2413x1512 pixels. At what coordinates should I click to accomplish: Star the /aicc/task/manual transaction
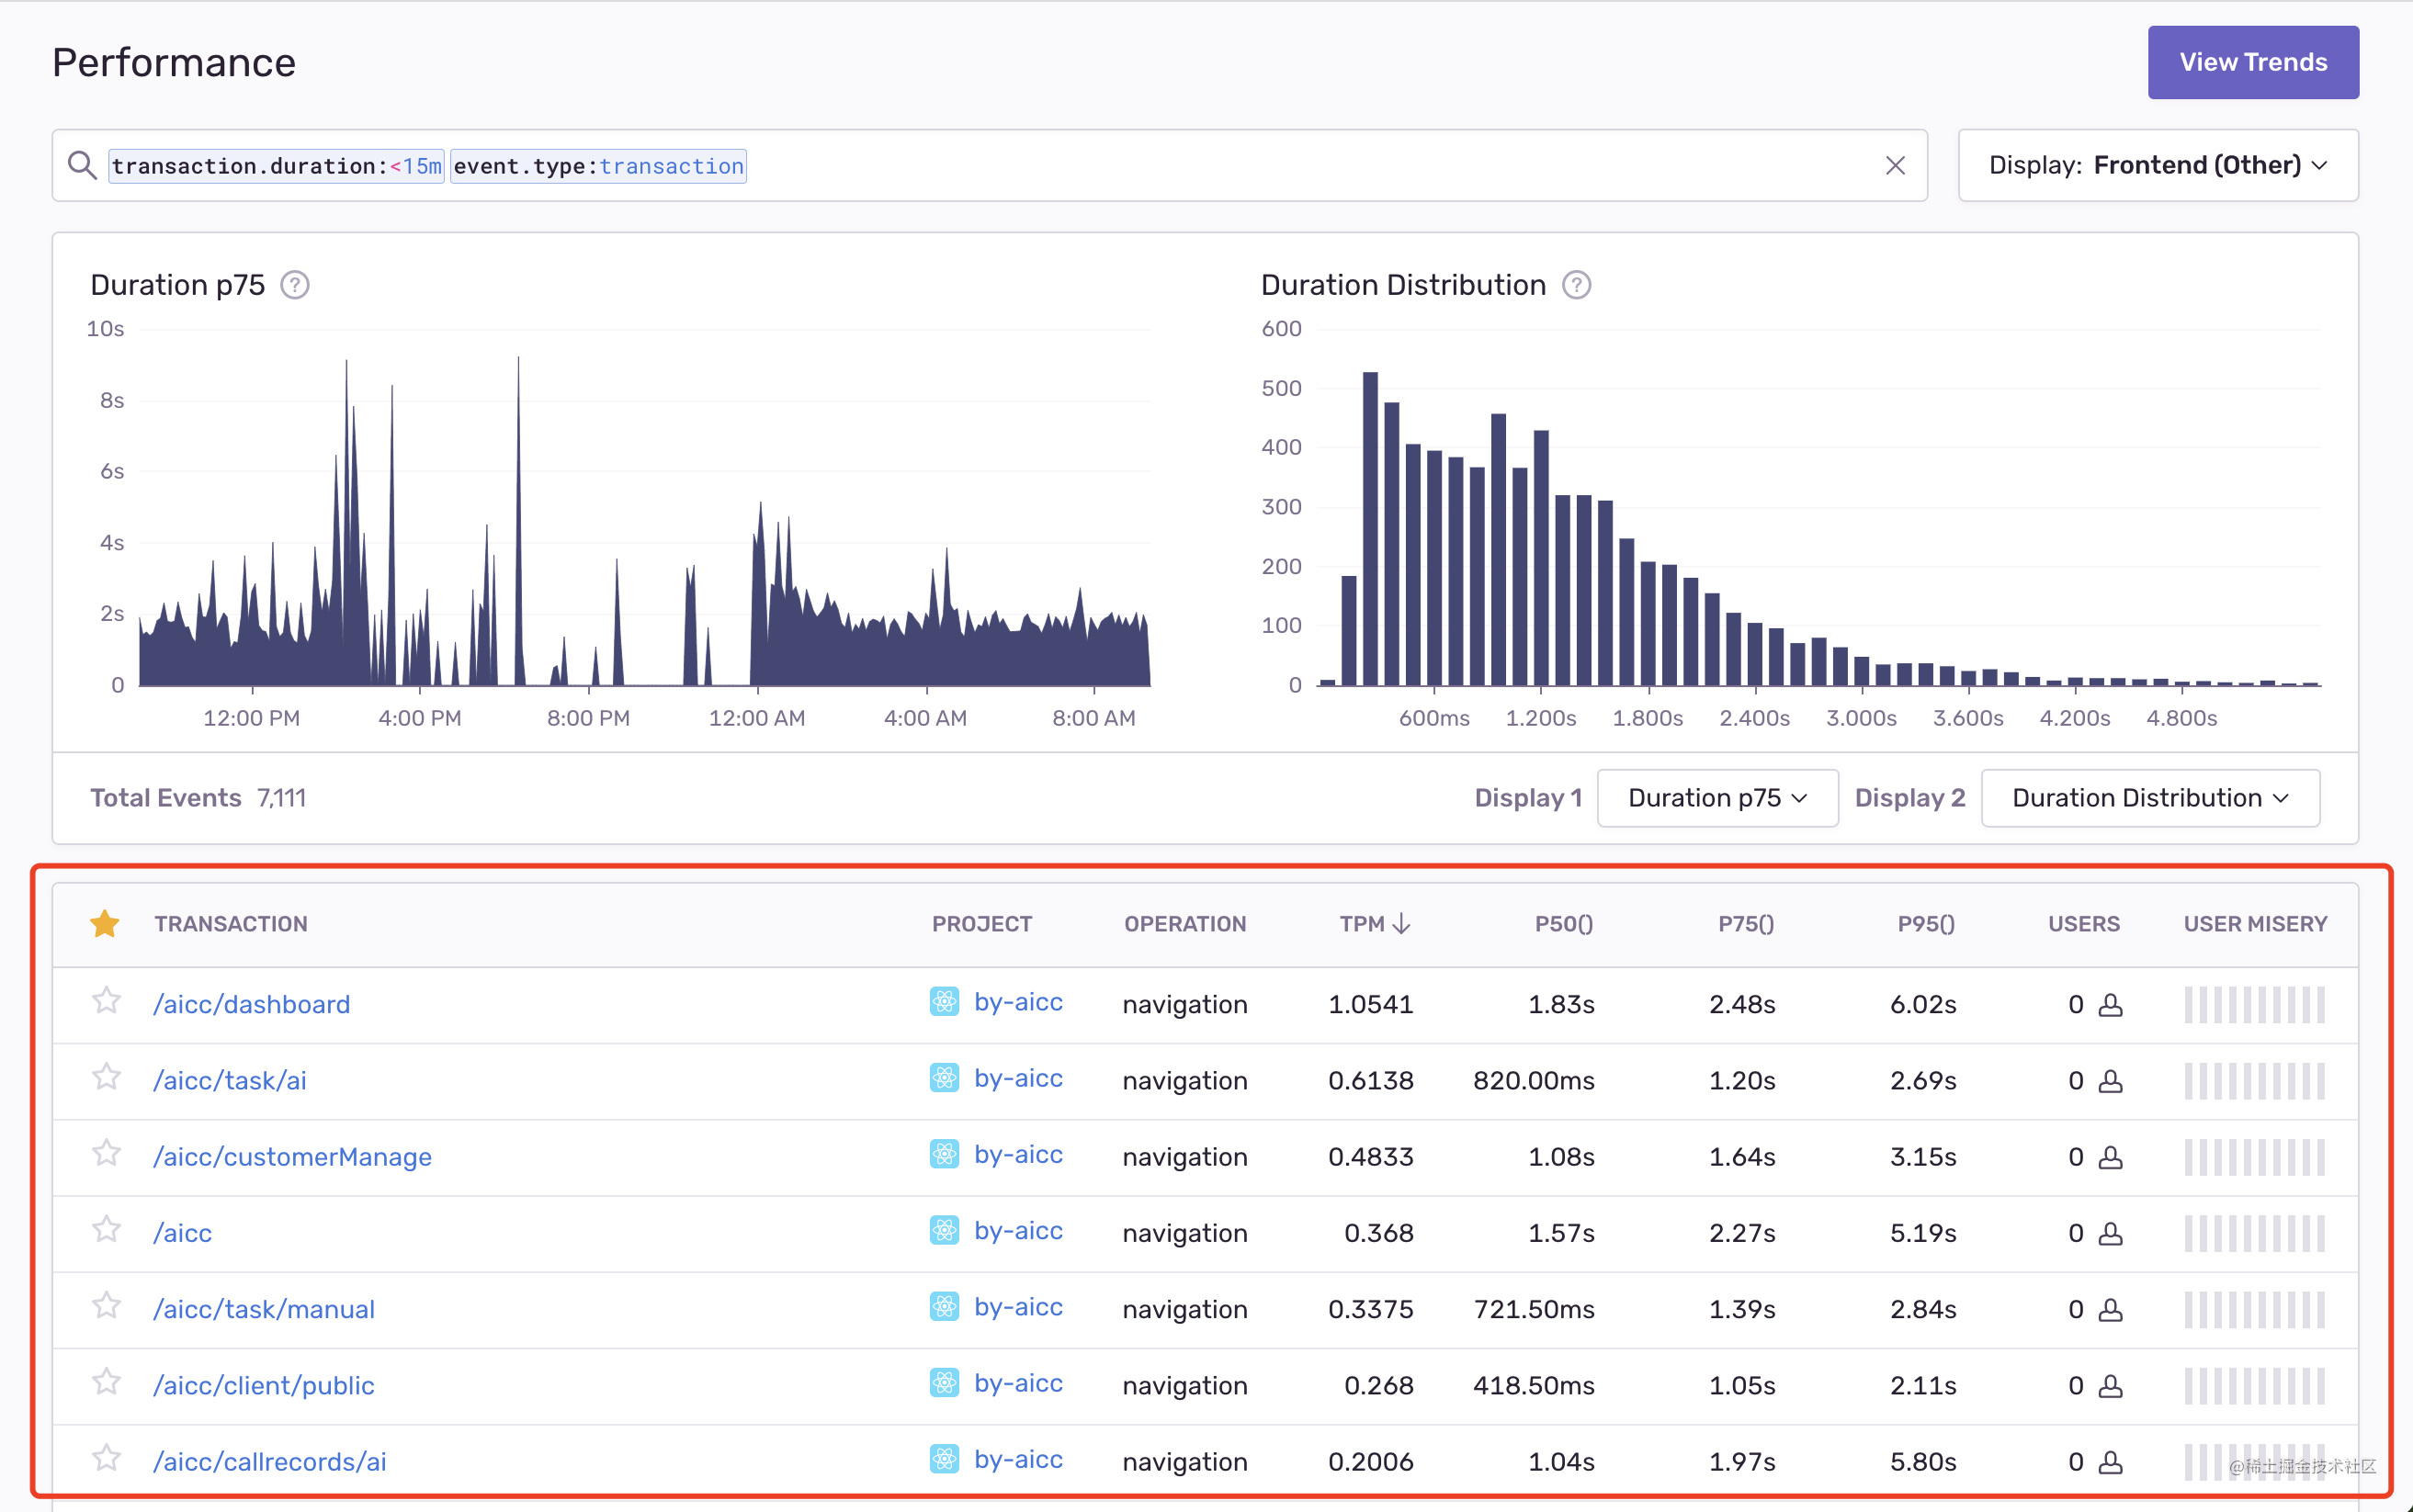coord(106,1306)
